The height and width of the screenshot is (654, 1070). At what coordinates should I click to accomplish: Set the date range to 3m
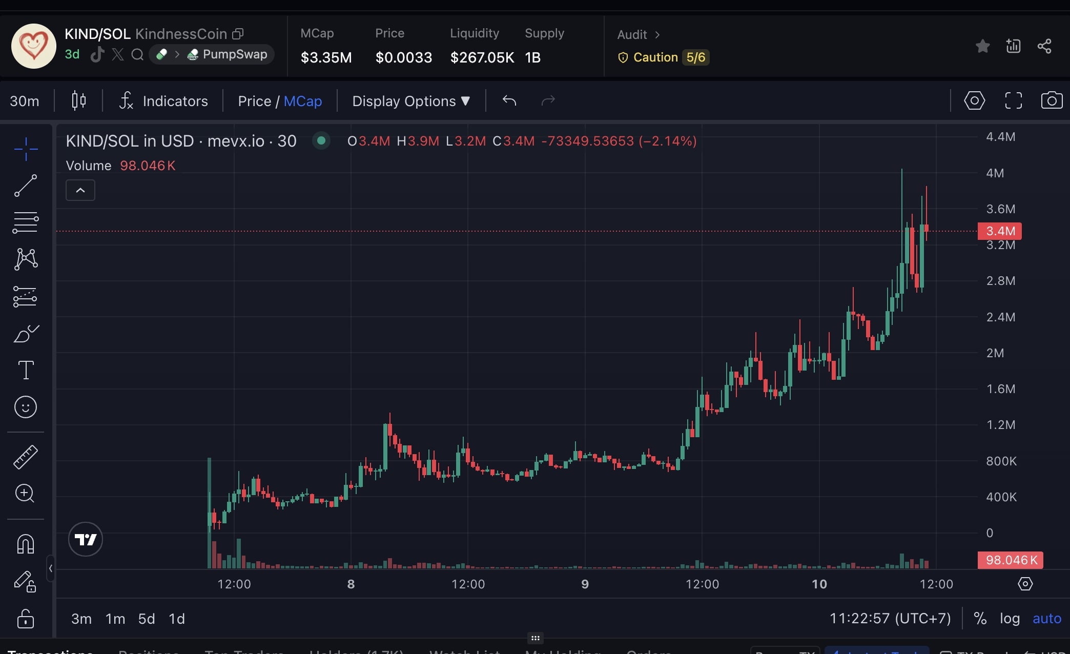click(x=81, y=619)
